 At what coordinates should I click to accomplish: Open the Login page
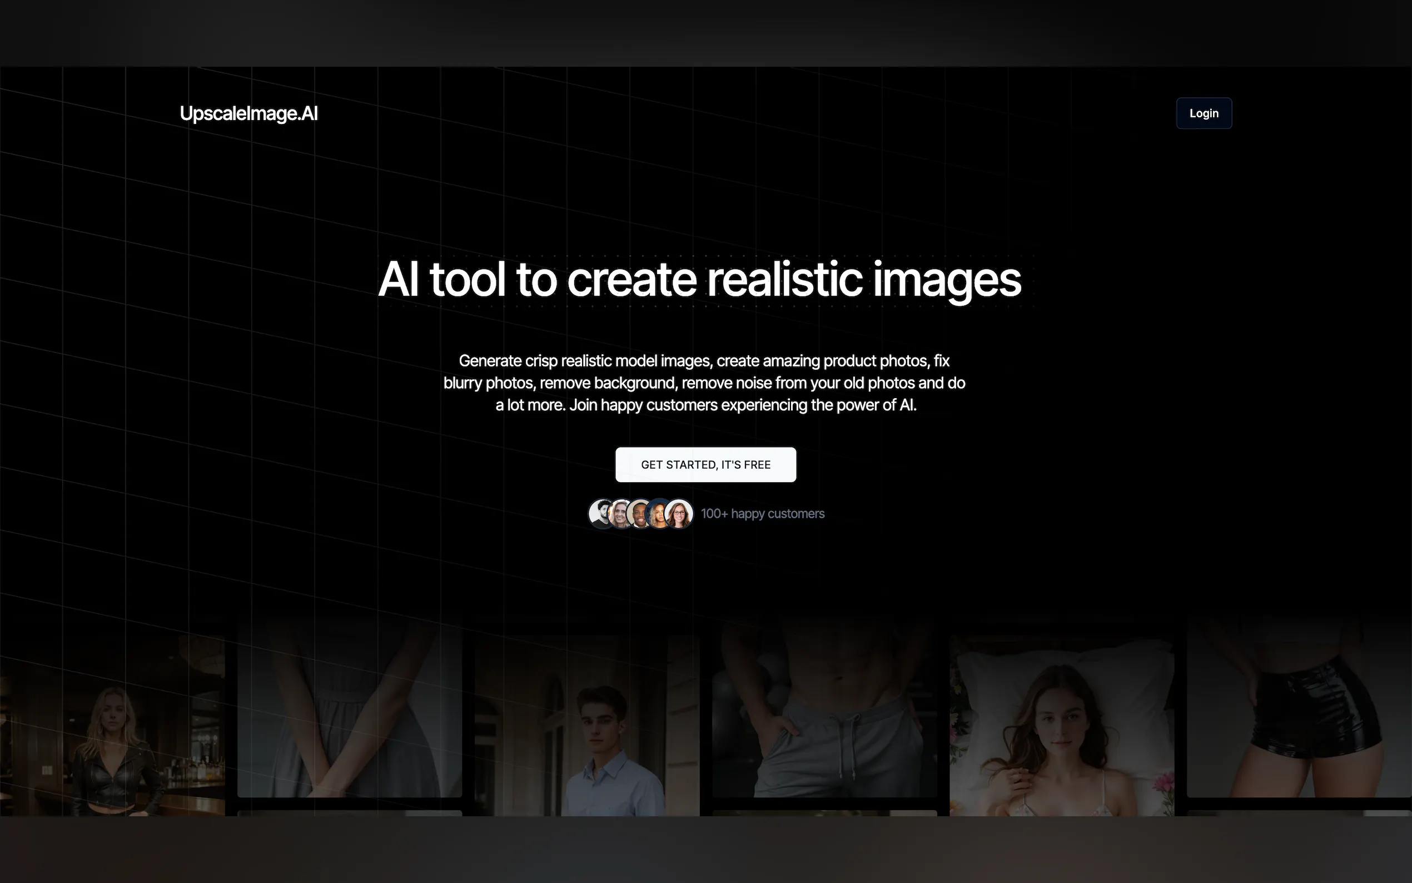click(1204, 113)
